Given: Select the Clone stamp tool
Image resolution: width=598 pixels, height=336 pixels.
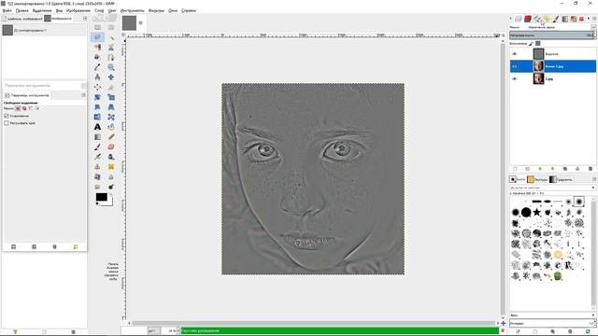Looking at the screenshot, I should [97, 166].
